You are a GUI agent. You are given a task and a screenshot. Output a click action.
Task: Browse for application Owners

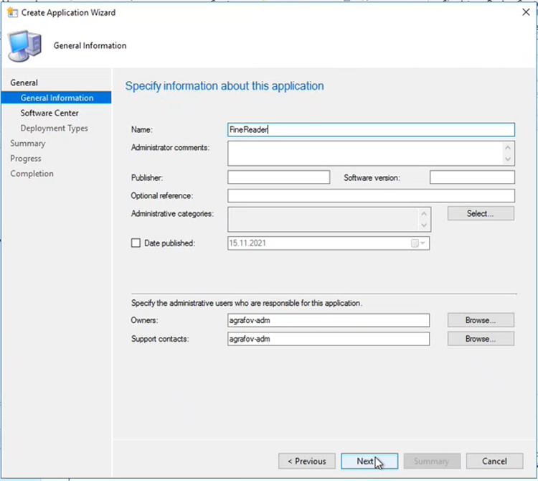481,320
